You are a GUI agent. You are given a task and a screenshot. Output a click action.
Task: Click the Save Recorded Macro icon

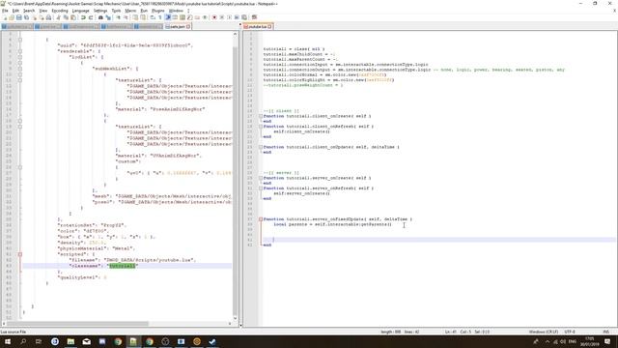click(244, 17)
